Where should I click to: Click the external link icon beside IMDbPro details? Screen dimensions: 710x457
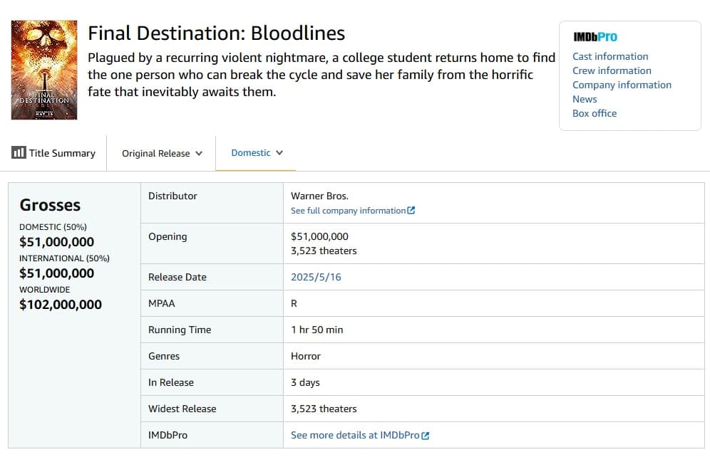click(x=425, y=436)
